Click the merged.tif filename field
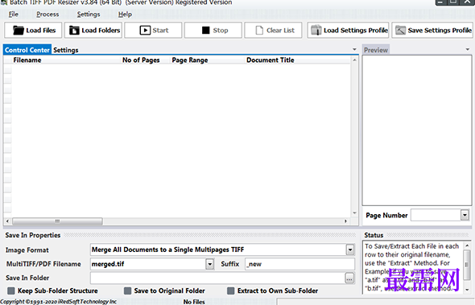This screenshot has width=475, height=305. click(x=148, y=264)
